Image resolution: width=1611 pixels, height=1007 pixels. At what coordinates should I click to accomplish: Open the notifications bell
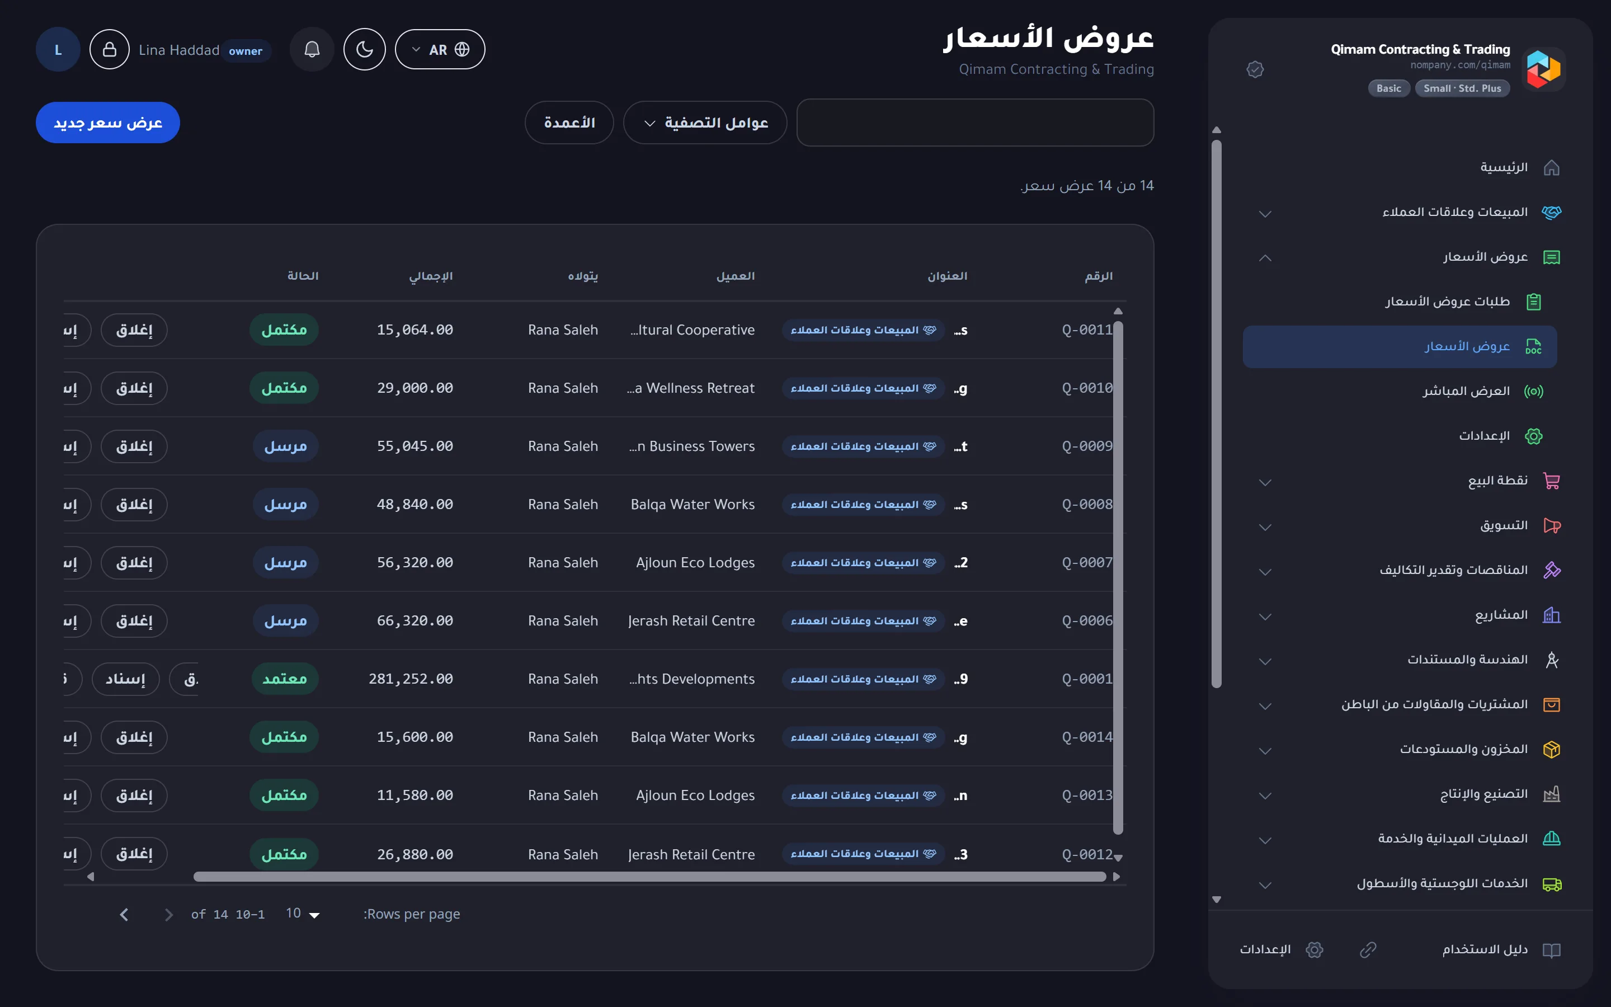(312, 49)
